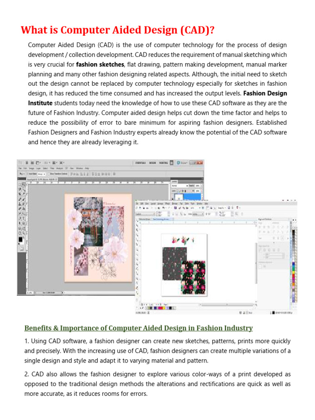Click the Undo arrow in CorelDRAW toolbar
The height and width of the screenshot is (420, 315).
(x=164, y=208)
